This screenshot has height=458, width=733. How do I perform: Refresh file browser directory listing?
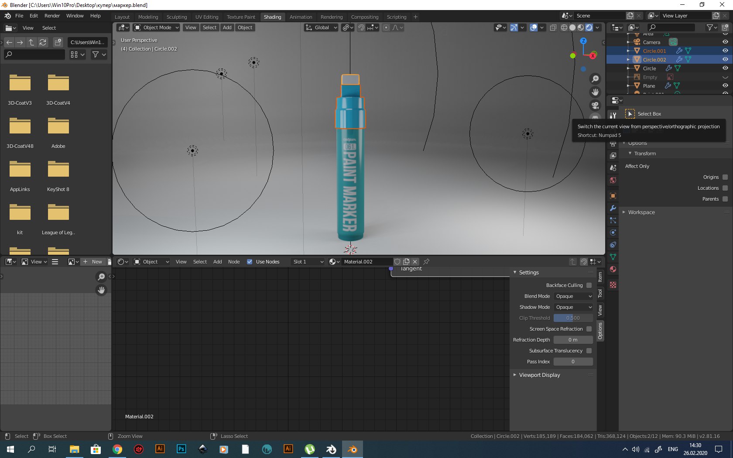pyautogui.click(x=43, y=42)
